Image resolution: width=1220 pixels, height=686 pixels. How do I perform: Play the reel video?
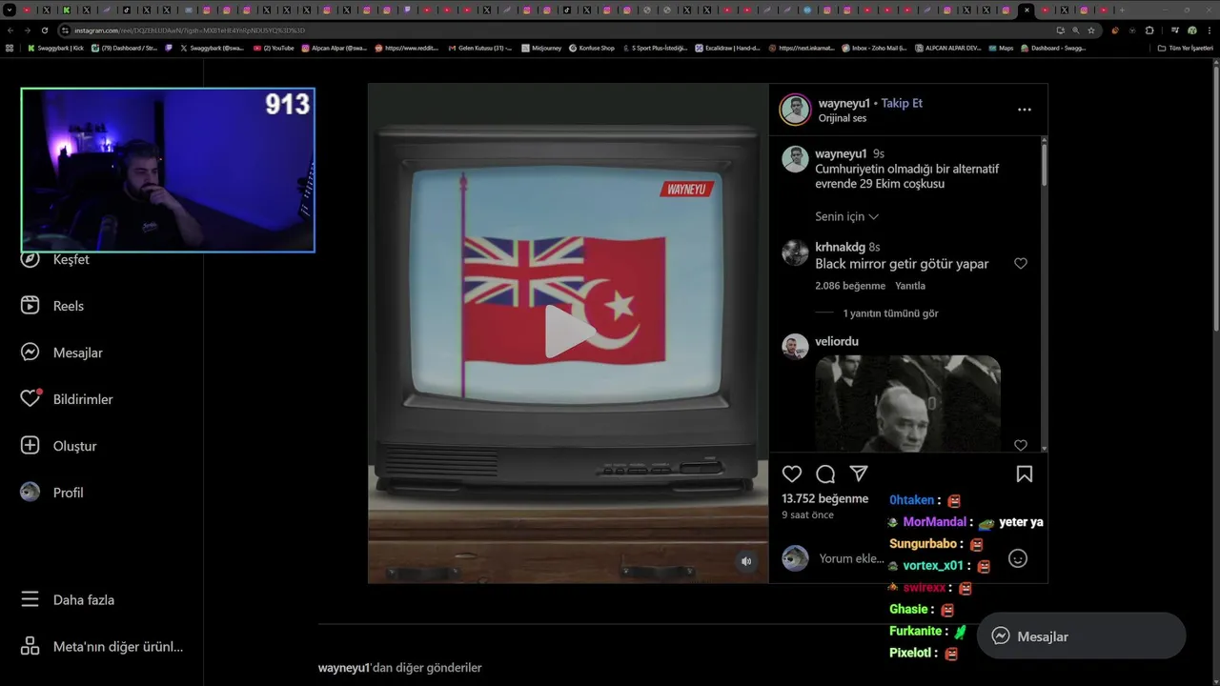(x=568, y=333)
